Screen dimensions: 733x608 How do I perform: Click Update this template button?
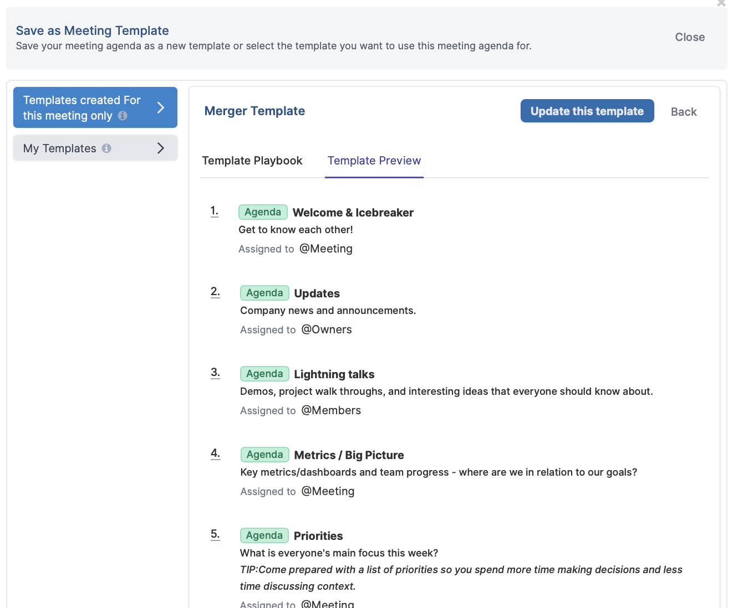(x=587, y=111)
